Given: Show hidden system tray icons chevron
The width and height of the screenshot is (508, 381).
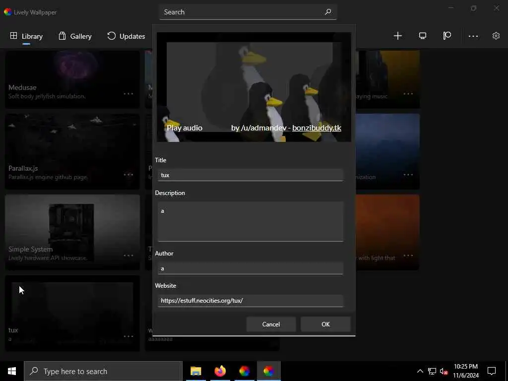Looking at the screenshot, I should 420,371.
